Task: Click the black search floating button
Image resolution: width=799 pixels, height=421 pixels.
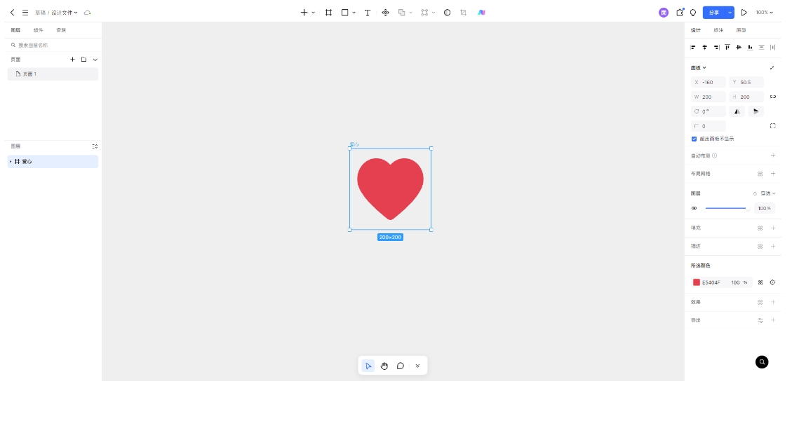Action: coord(762,362)
